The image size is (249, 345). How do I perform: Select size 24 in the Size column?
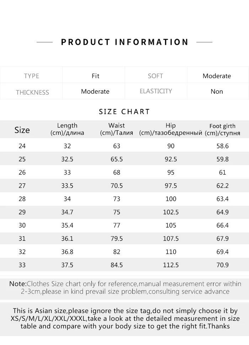pos(22,146)
